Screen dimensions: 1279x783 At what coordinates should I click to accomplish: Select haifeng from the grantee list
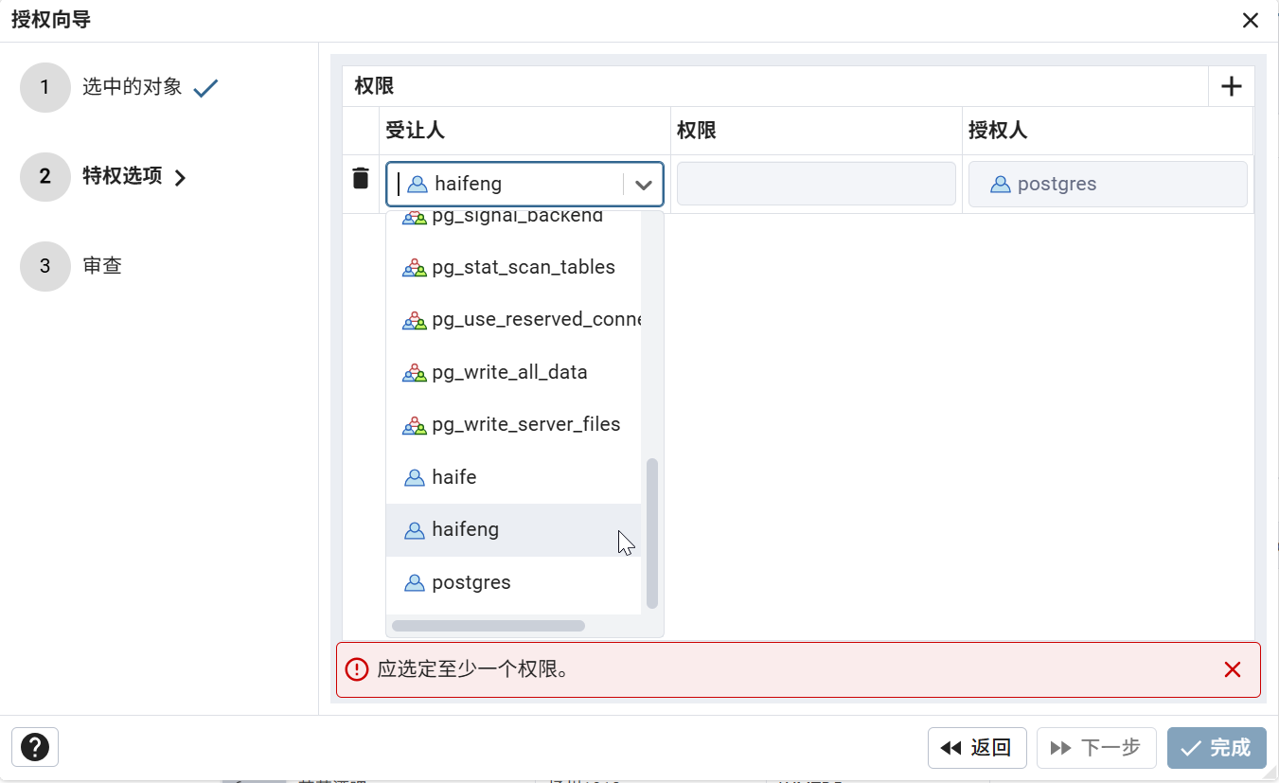(x=465, y=530)
